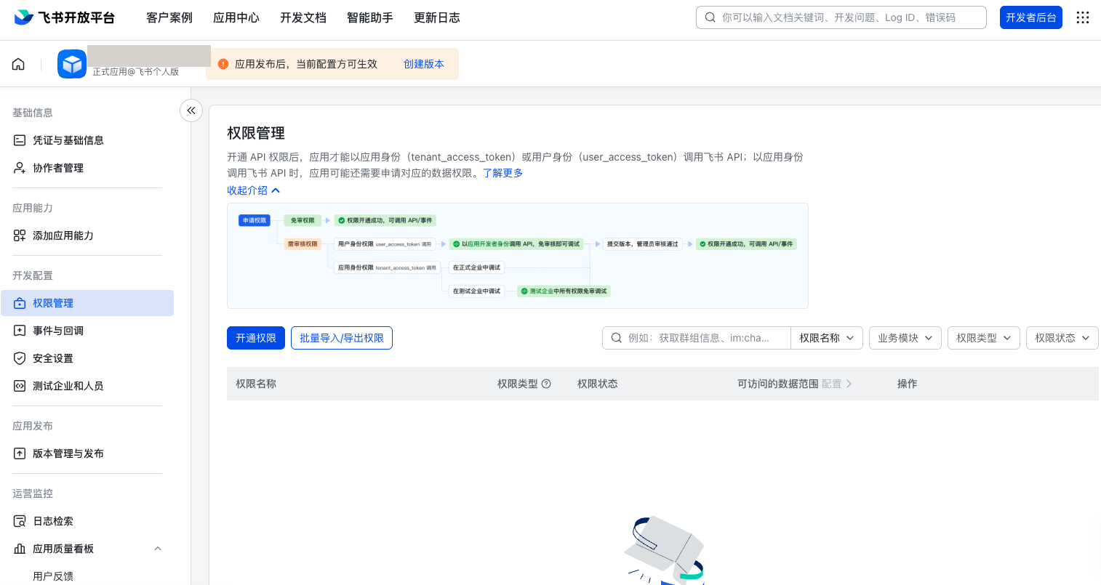Screen dimensions: 1101x585
Task: Click the Feishu Open Platform logo
Action: [x=64, y=17]
